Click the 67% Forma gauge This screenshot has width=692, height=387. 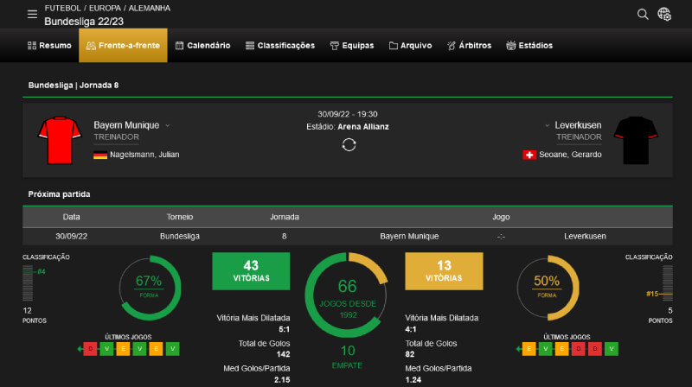point(149,288)
